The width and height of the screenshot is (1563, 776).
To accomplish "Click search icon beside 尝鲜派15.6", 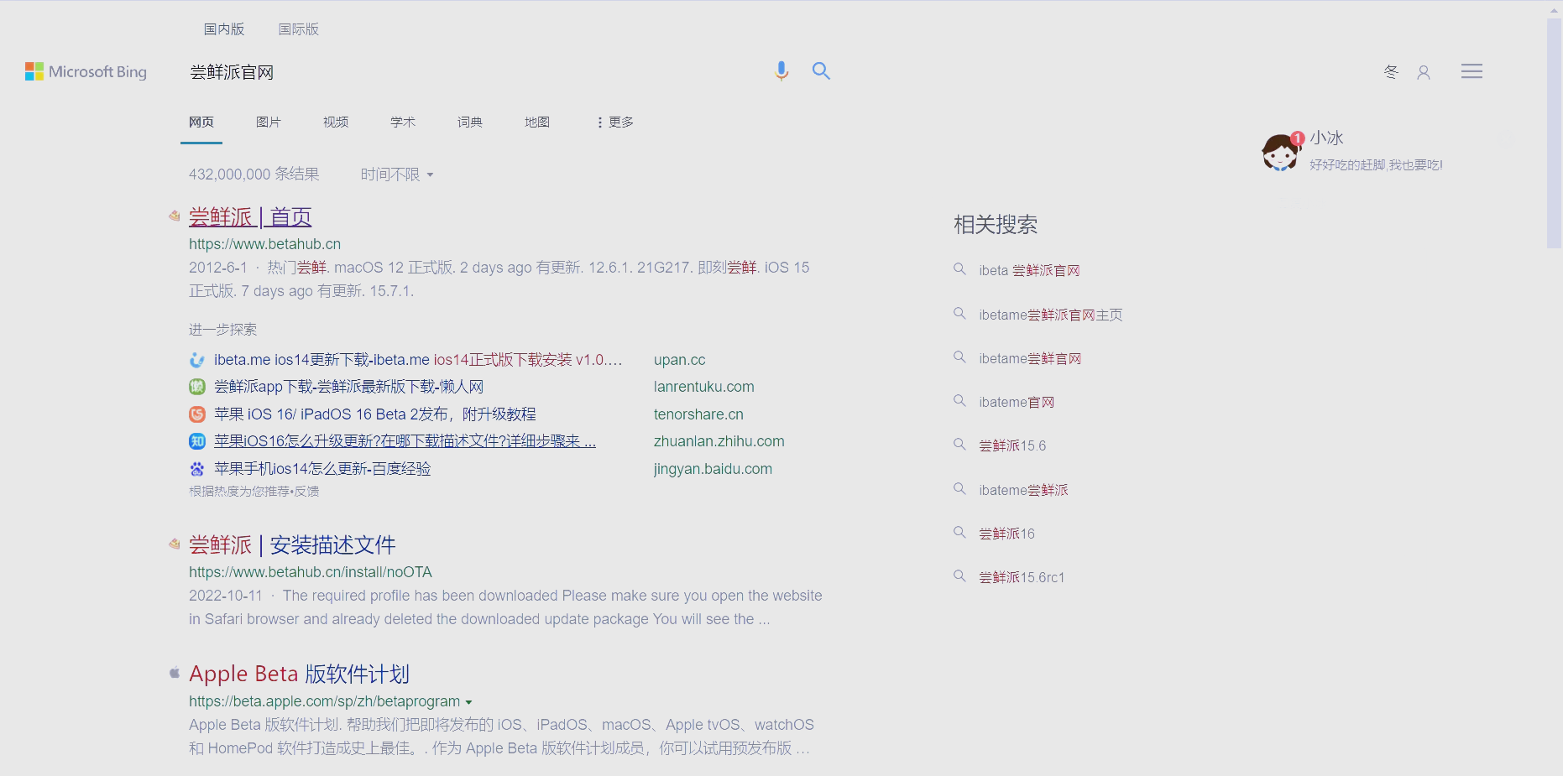I will pos(959,445).
